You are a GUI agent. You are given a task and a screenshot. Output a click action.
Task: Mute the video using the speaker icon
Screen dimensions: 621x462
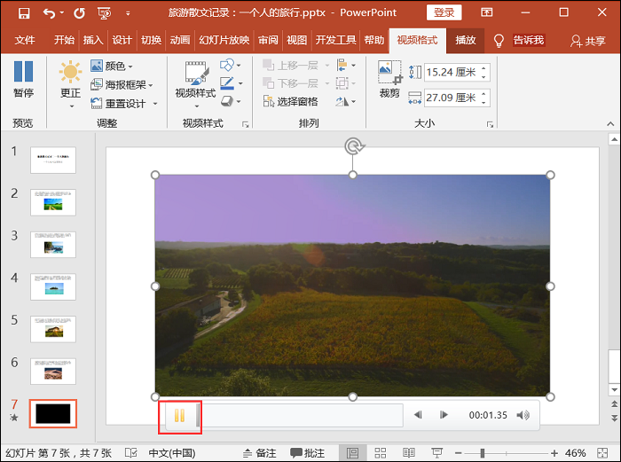tap(523, 415)
